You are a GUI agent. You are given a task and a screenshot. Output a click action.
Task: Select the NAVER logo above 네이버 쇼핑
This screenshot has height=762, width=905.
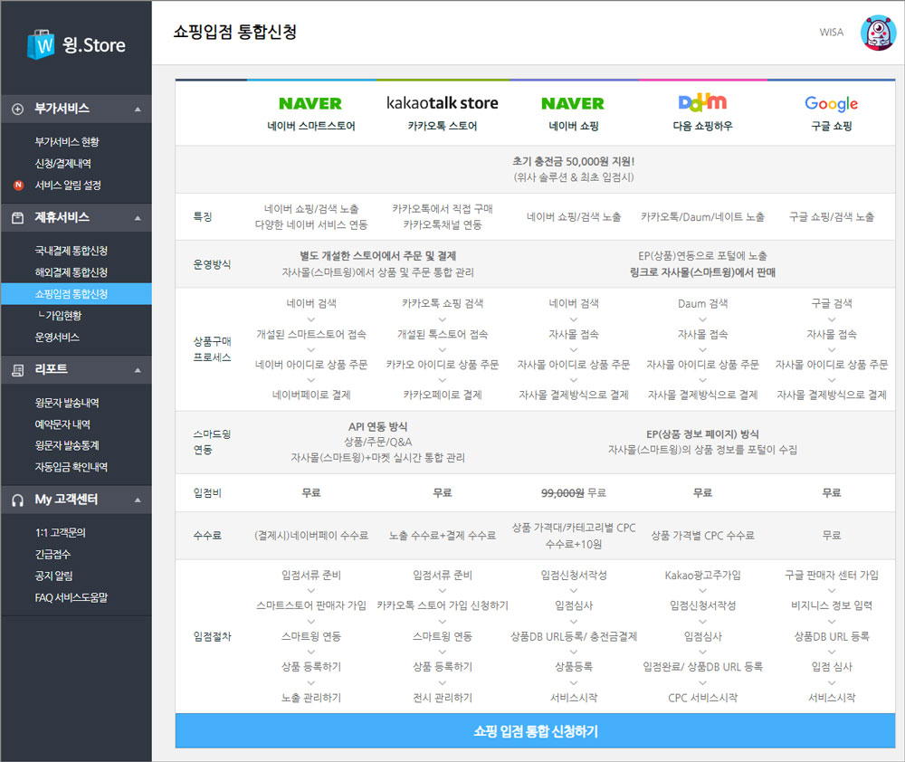click(573, 103)
